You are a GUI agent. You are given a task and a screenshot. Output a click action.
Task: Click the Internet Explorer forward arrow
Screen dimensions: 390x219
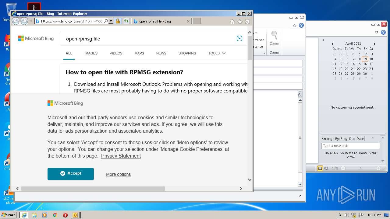tap(24, 21)
